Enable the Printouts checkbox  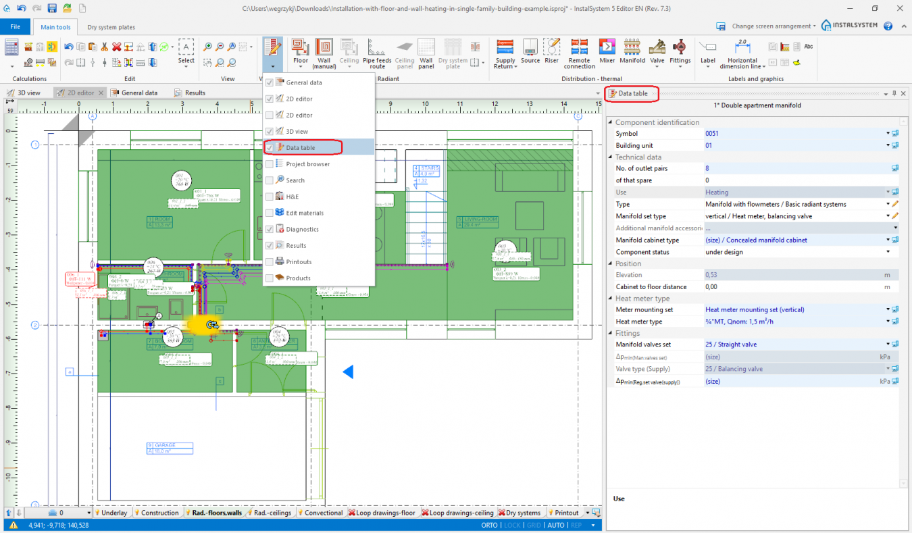coord(269,261)
